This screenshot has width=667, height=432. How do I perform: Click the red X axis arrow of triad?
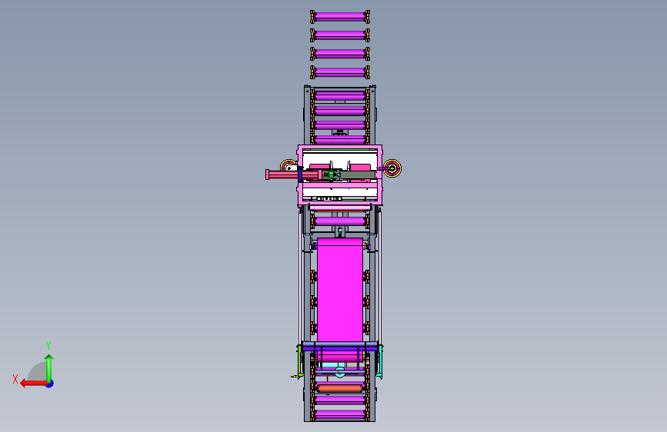coord(34,384)
